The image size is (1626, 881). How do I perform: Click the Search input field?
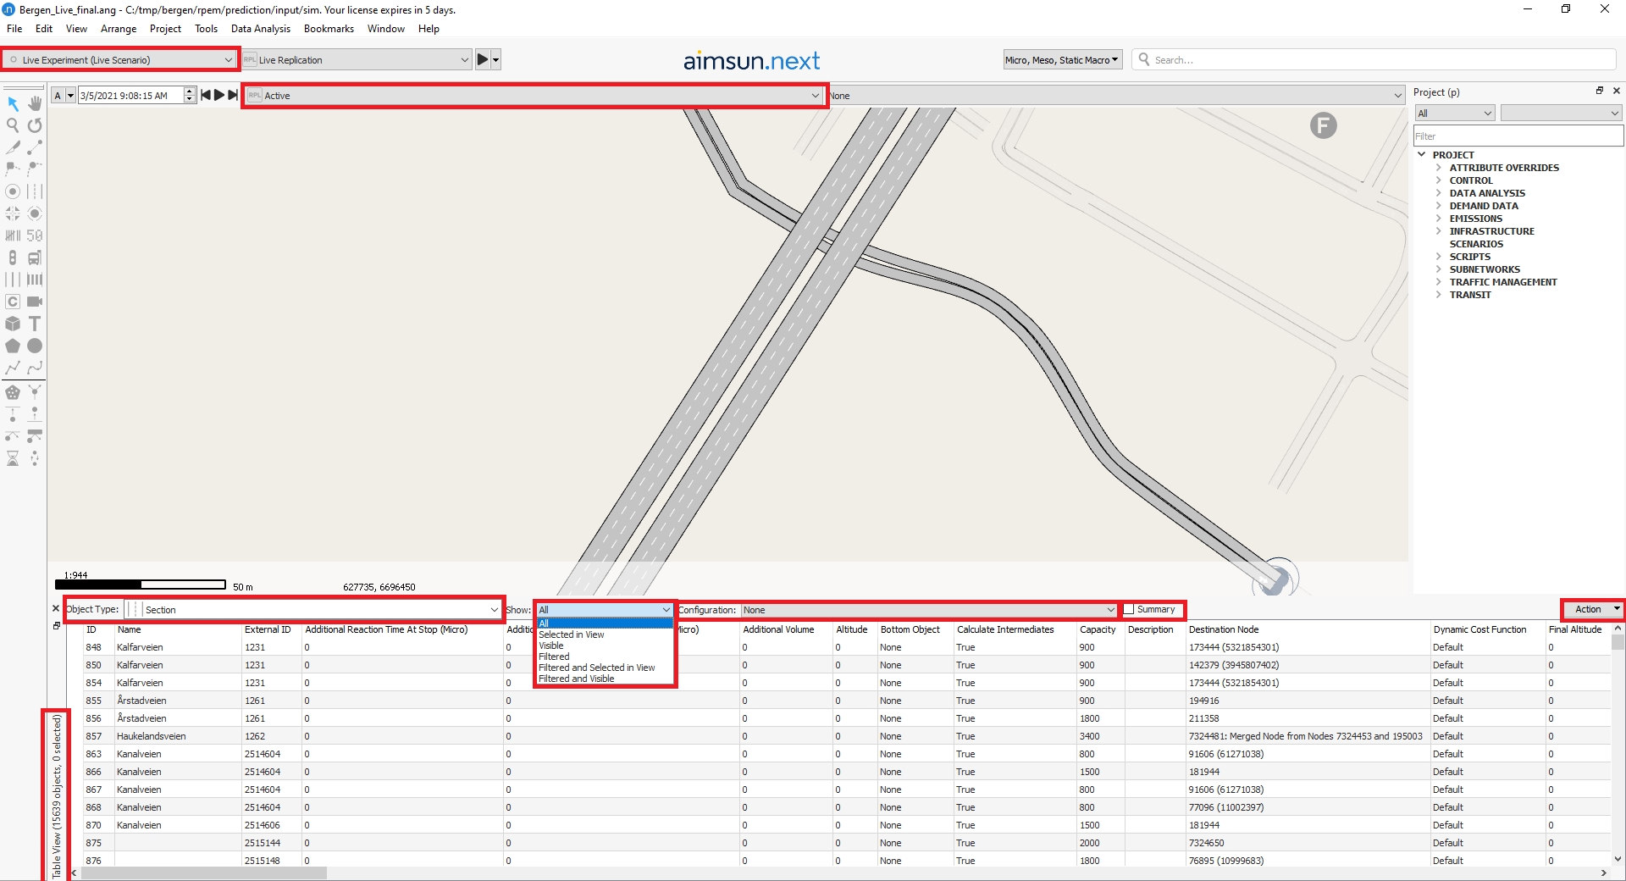(x=1380, y=60)
